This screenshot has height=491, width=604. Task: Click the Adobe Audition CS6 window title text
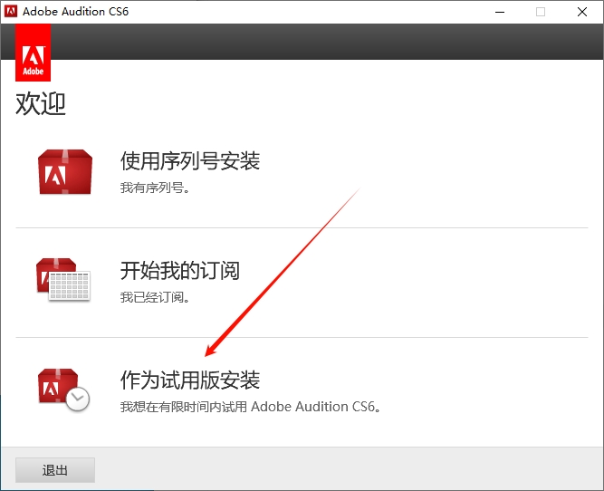coord(75,12)
